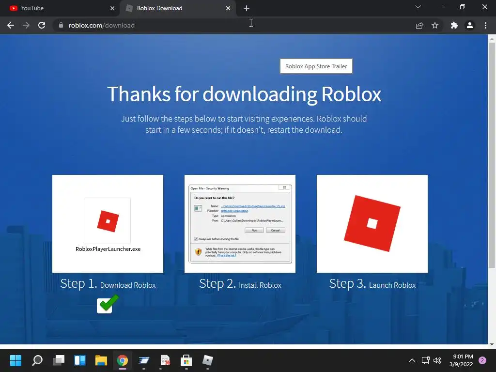Open the volume speaker tray icon
The image size is (496, 372).
point(437,360)
